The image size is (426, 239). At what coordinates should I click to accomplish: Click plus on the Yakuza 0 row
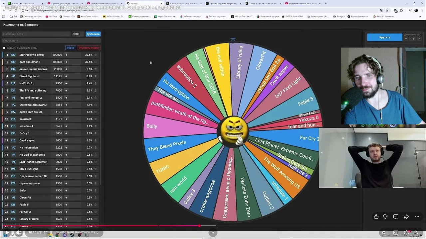click(x=66, y=119)
